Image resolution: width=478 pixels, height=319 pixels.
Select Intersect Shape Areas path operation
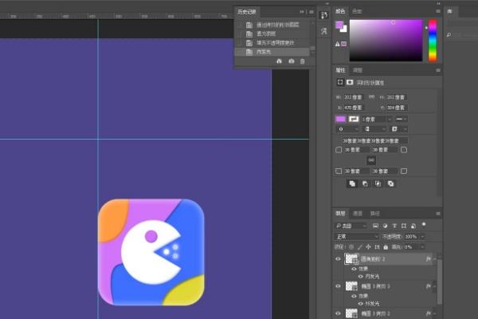(x=378, y=183)
